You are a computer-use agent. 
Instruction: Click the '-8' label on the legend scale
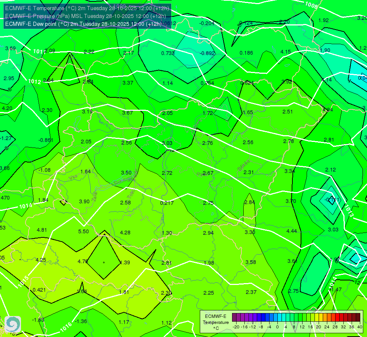click(x=261, y=327)
